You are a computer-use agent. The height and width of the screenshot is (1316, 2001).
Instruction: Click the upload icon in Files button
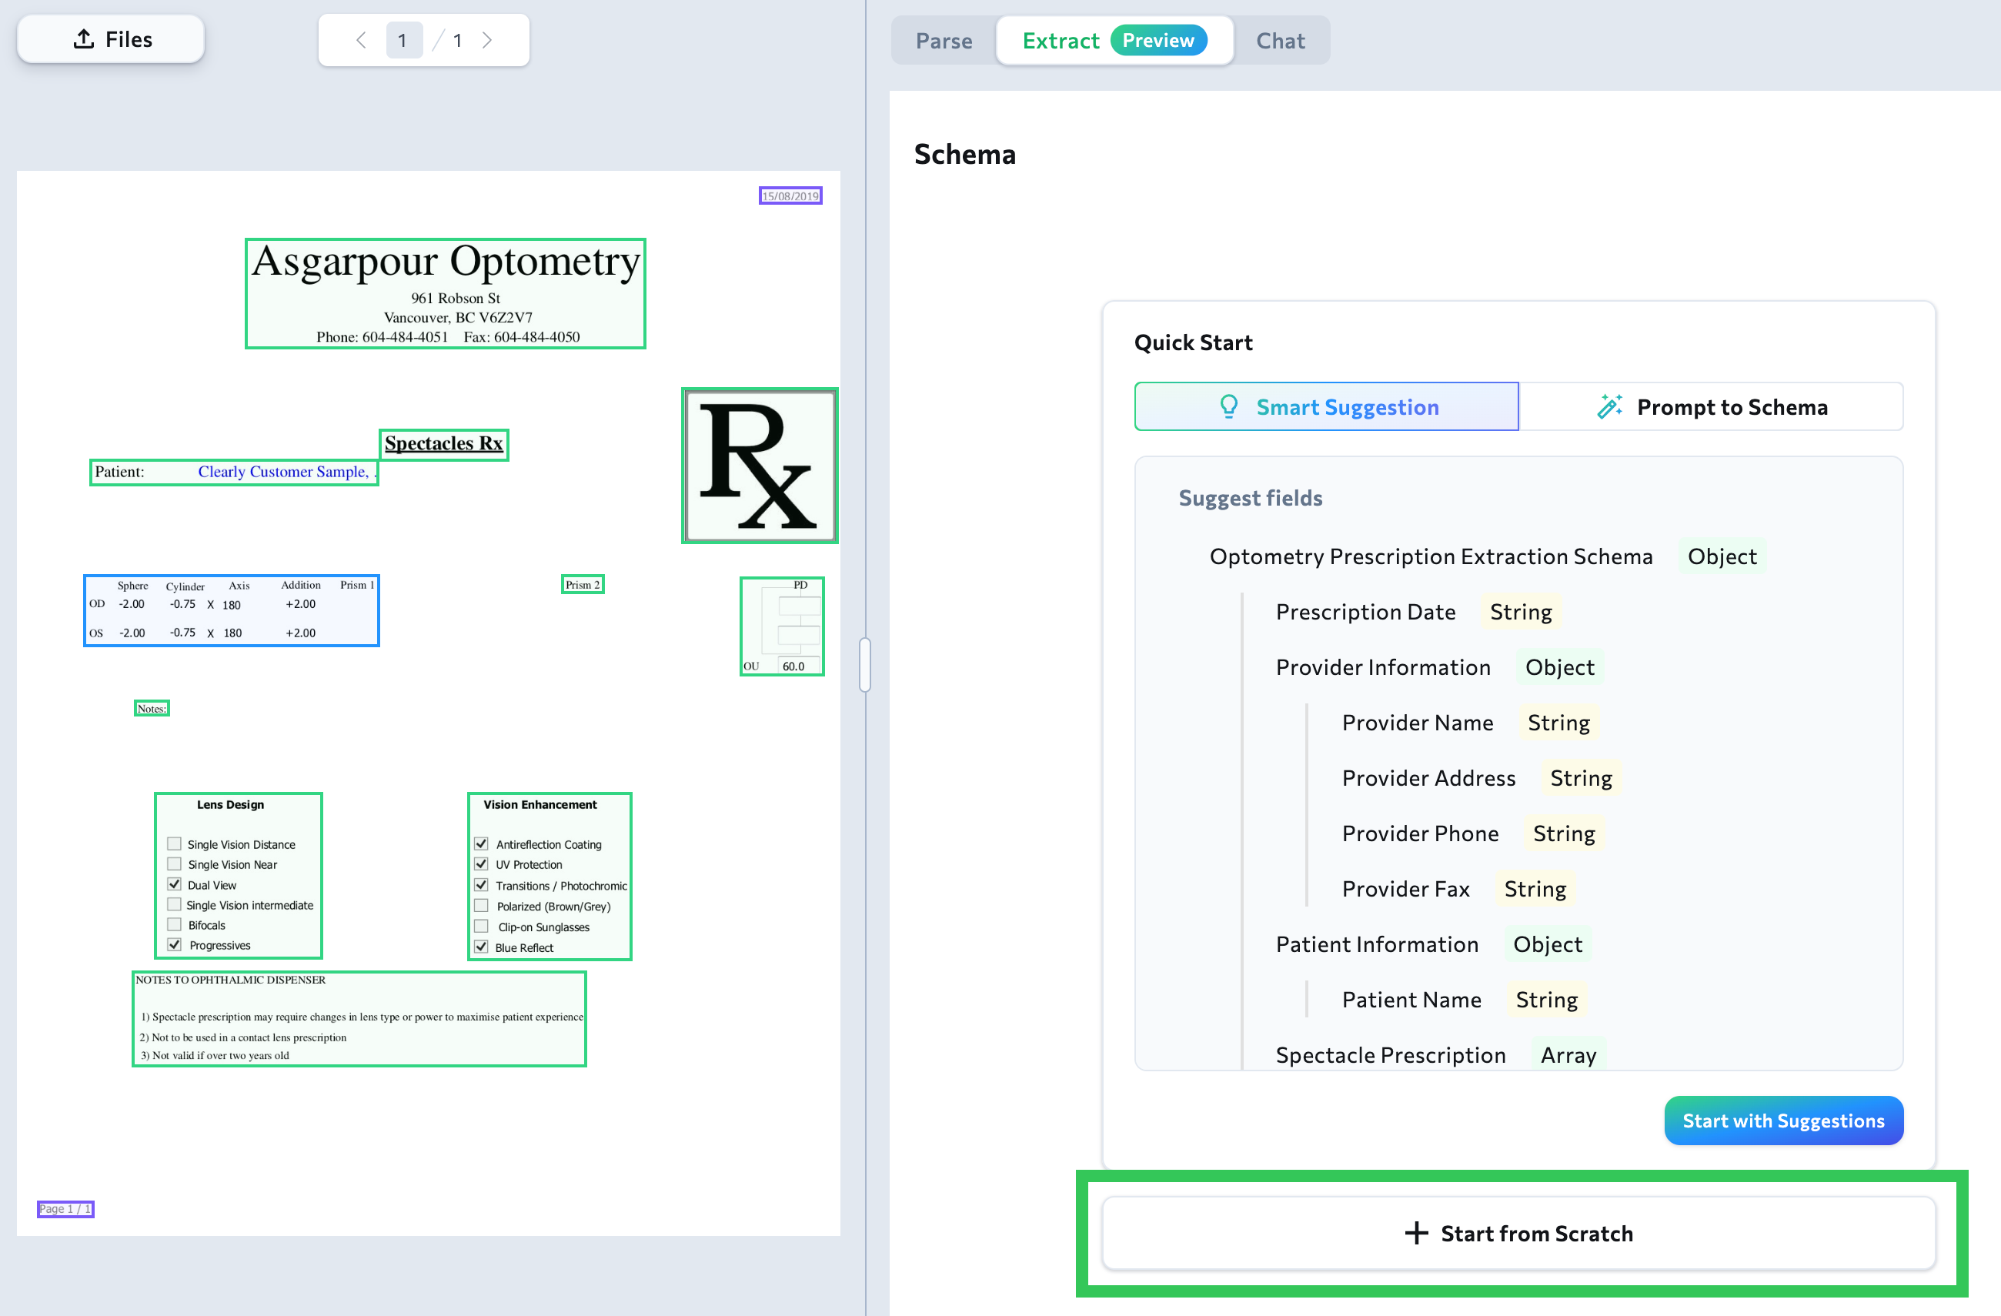click(83, 38)
